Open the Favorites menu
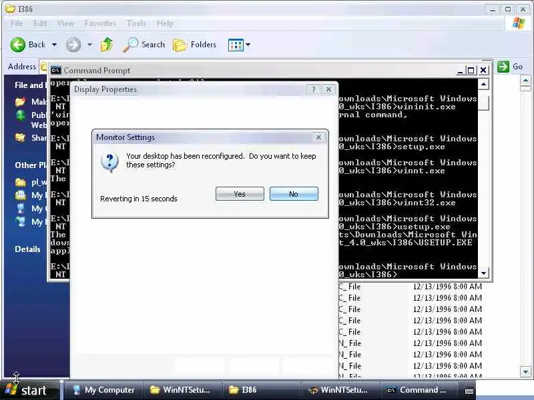The width and height of the screenshot is (534, 400). pos(100,23)
